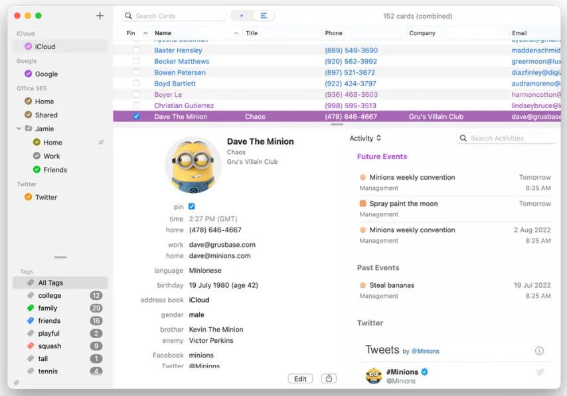Select the playful tag

60,333
